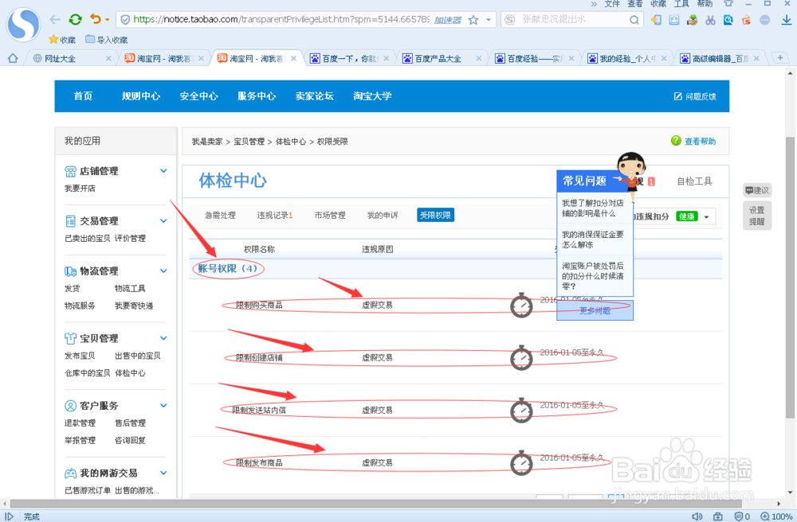
Task: Click the 设置提醒 side button
Action: [757, 216]
